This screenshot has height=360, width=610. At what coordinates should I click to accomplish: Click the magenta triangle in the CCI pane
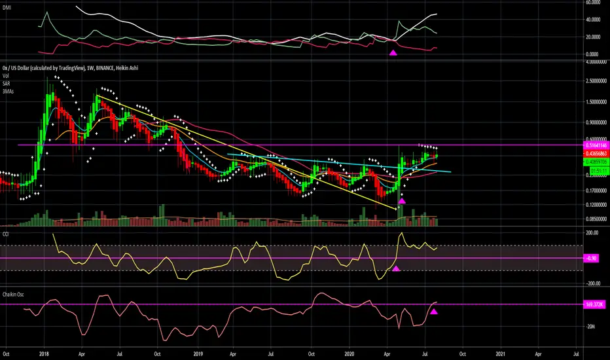click(x=396, y=268)
